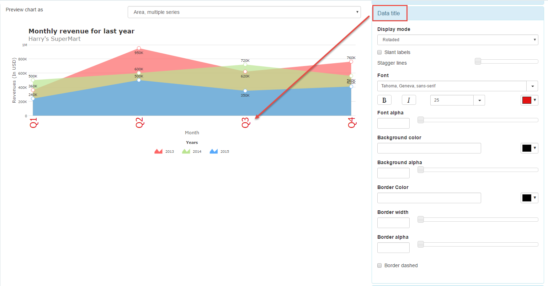Enable the Border dashed checkbox

(379, 265)
